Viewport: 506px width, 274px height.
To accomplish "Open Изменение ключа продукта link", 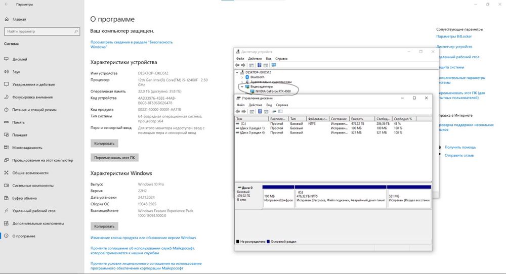I will [143, 238].
